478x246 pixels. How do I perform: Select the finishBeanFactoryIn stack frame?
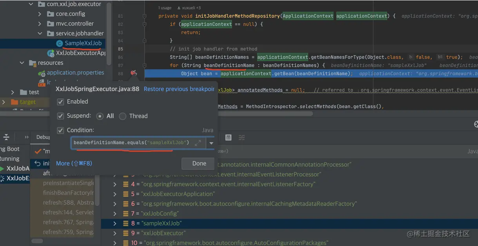click(69, 193)
